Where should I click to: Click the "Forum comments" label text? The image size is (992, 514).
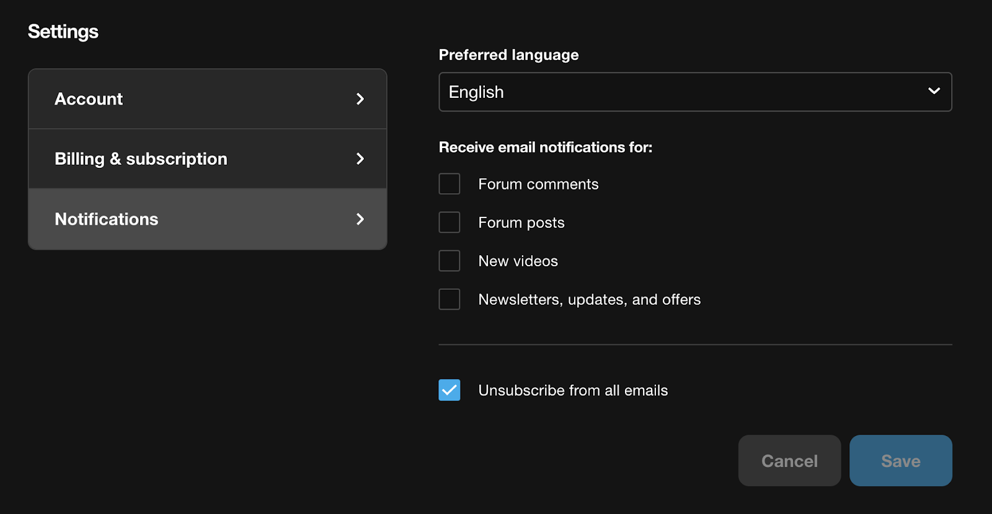click(538, 184)
